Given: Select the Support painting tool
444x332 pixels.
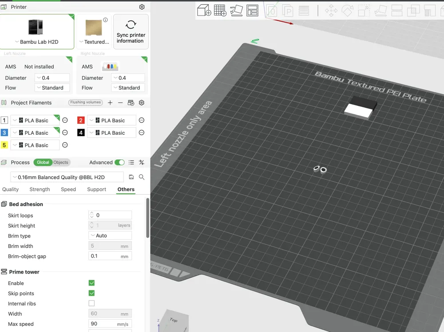Looking at the screenshot, I should click(429, 11).
